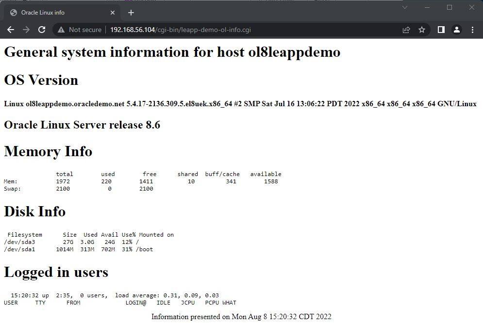Maximize the browser window
Screen dimensions: 483x323
449,7
